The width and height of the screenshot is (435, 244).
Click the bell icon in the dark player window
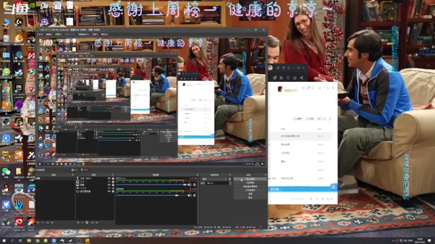[x=295, y=78]
